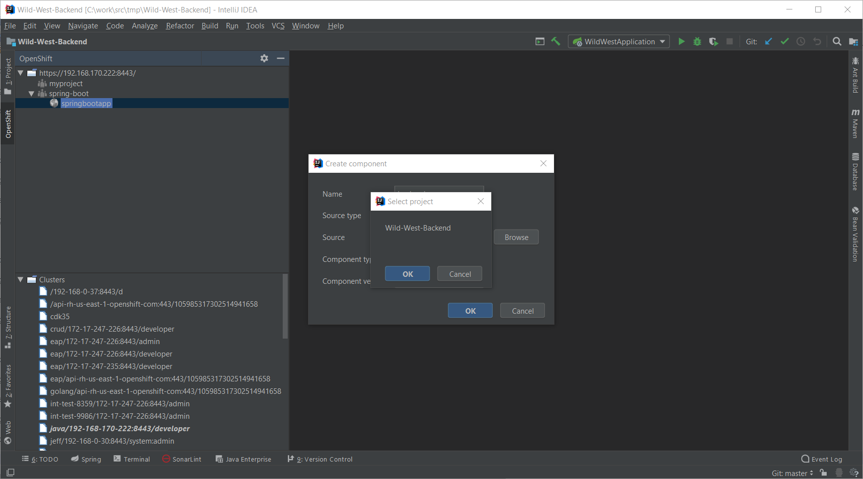Open the Analyze menu
Image resolution: width=863 pixels, height=479 pixels.
point(145,26)
